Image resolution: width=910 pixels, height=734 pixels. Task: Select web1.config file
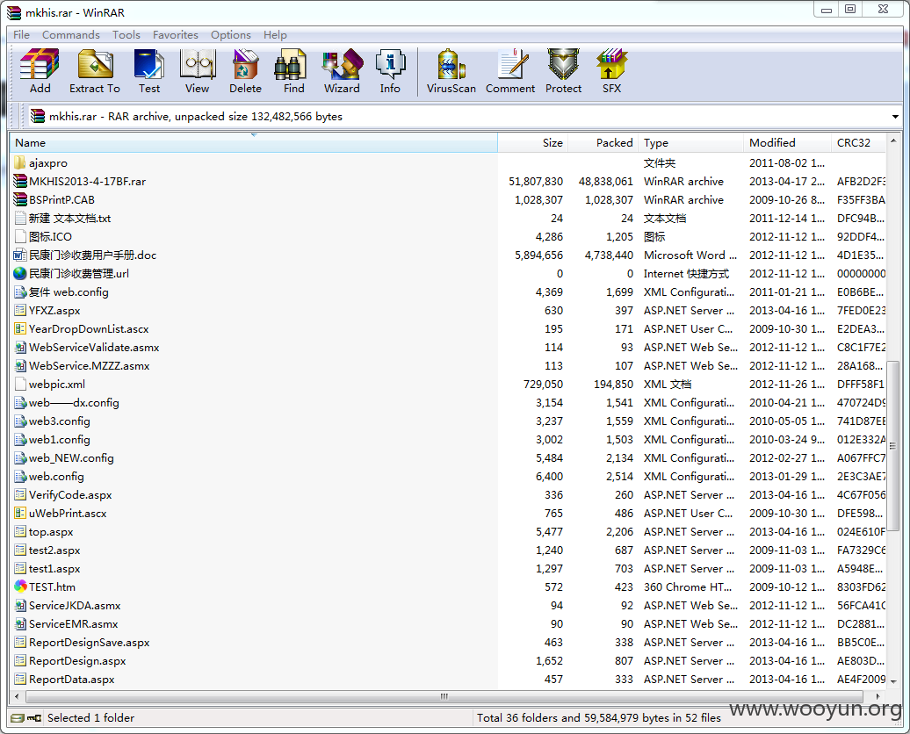[59, 439]
